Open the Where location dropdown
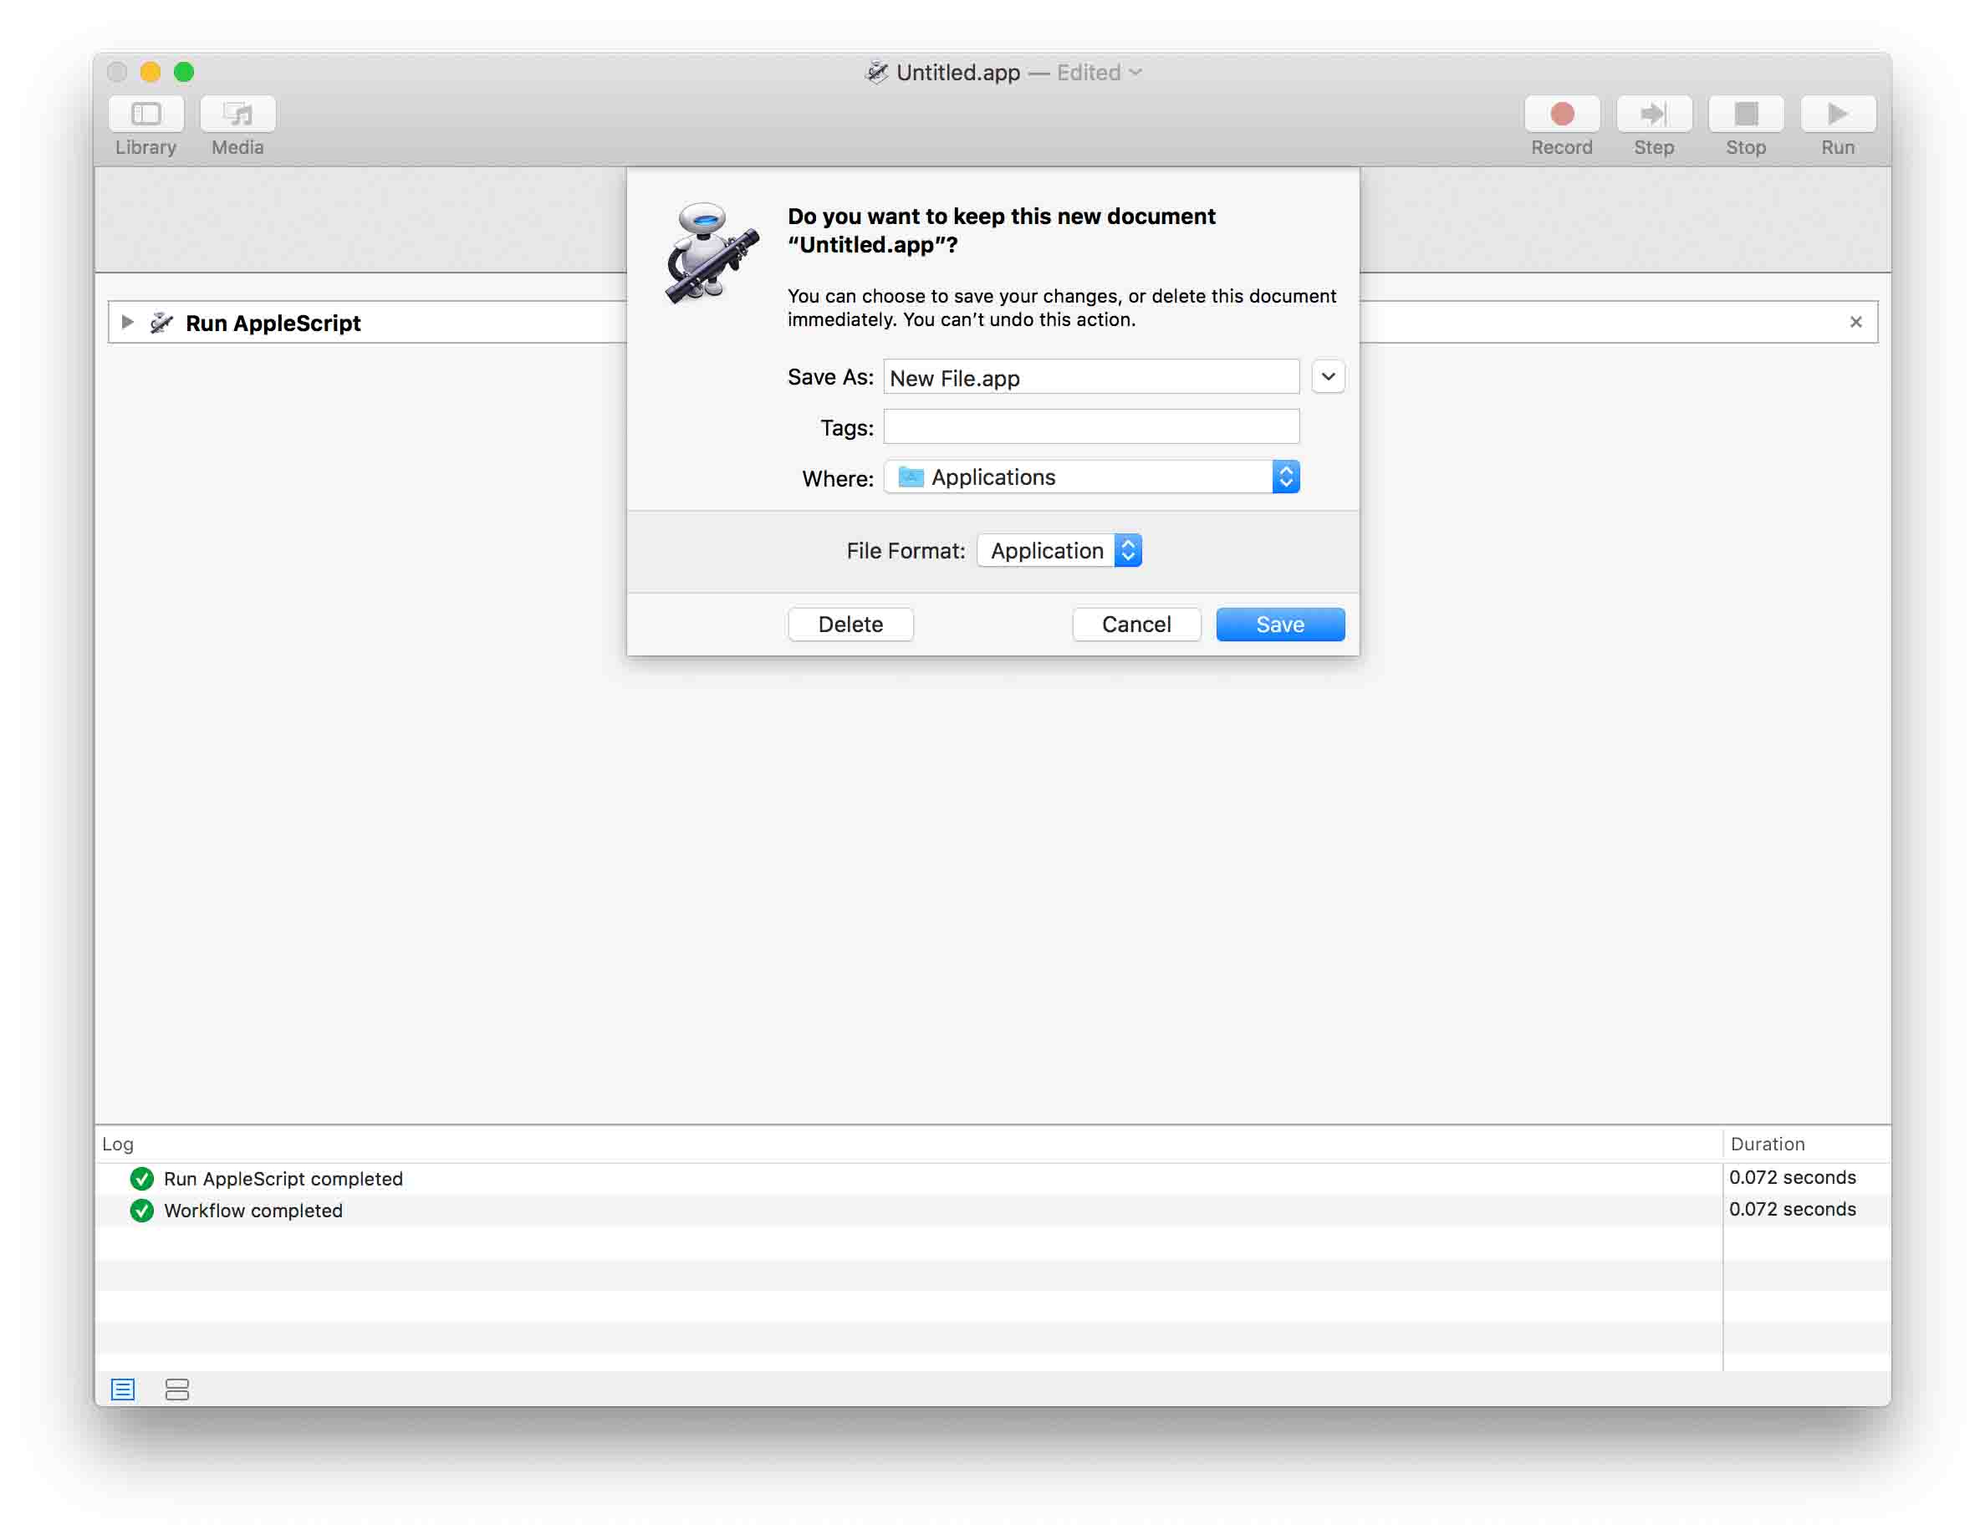 [x=1090, y=477]
